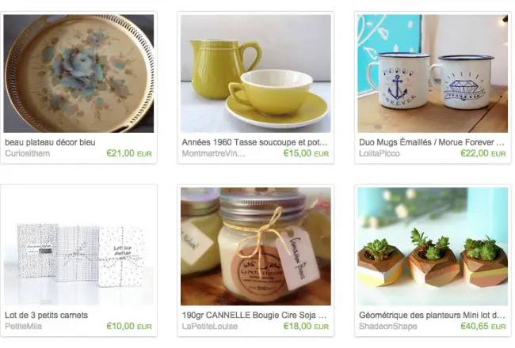Visit the MontmartreVin... shop
Image resolution: width=515 pixels, height=348 pixels.
click(x=213, y=153)
